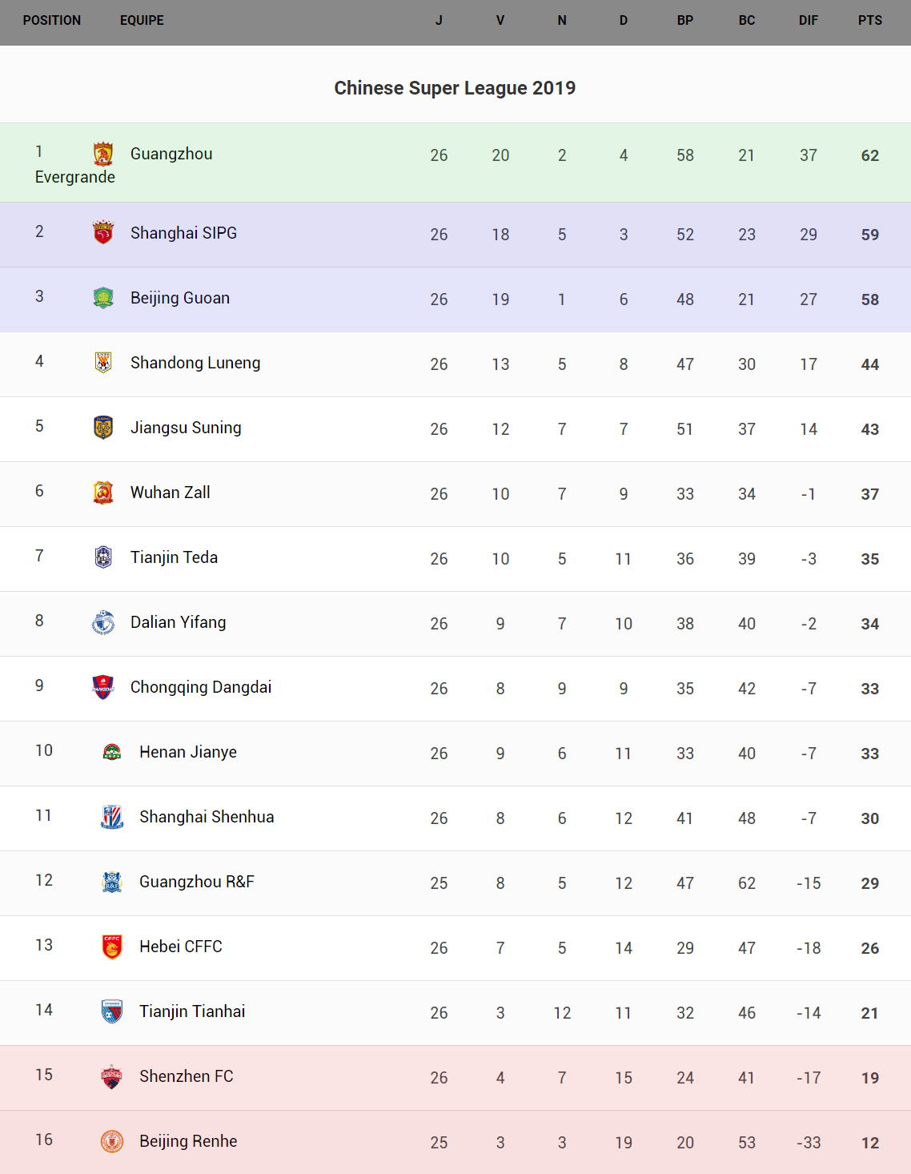911x1174 pixels.
Task: Click the DIF column header
Action: pos(809,21)
